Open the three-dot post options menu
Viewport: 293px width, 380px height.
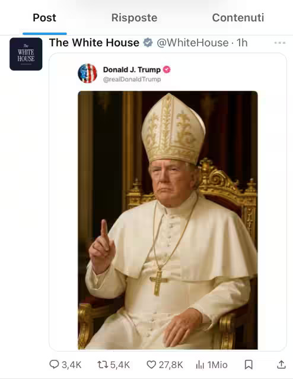[x=280, y=43]
